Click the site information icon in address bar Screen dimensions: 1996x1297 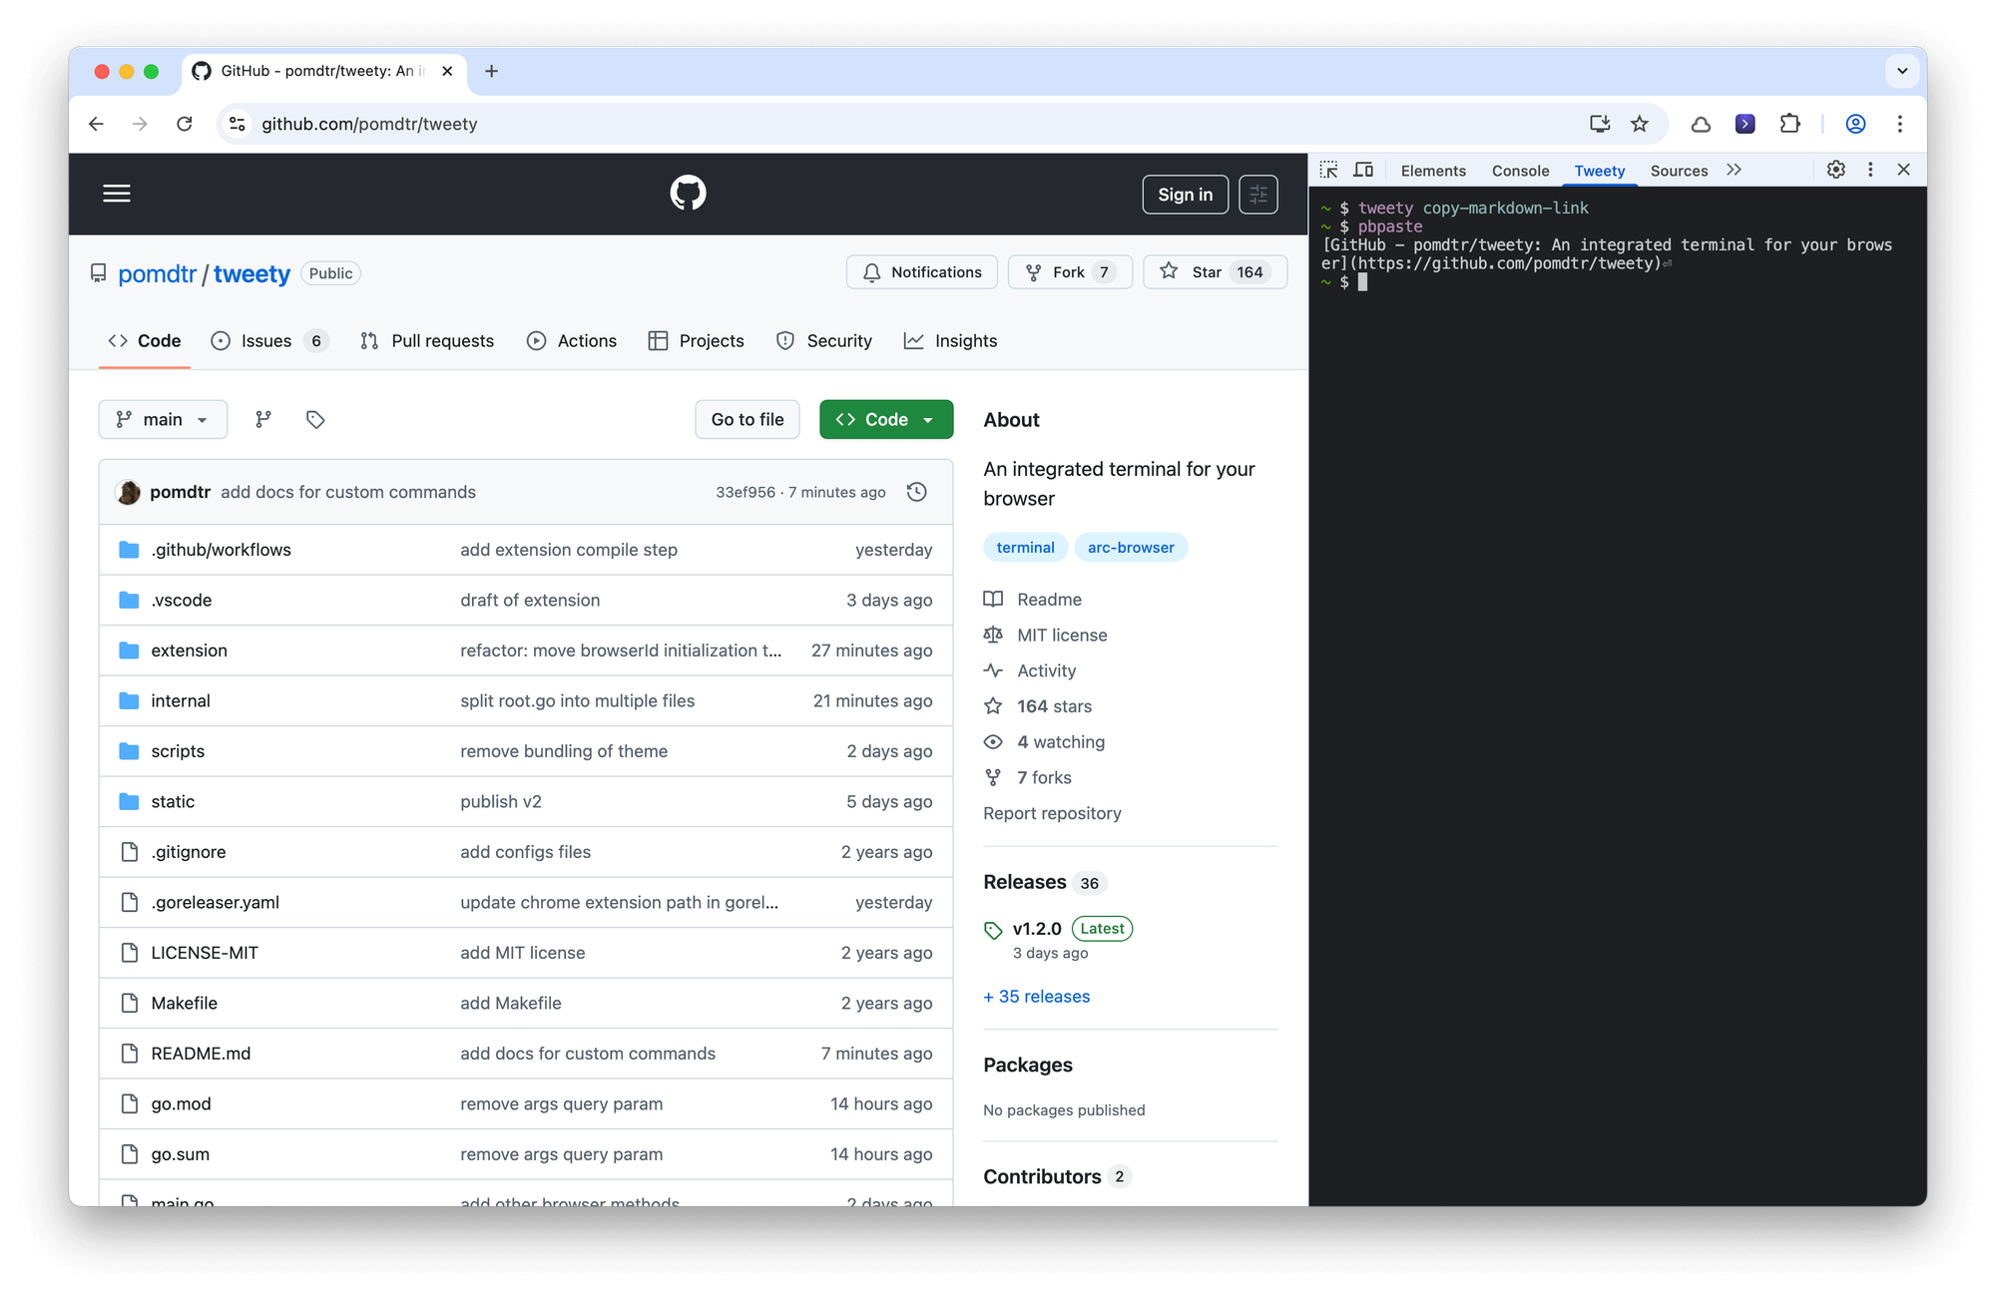pos(238,124)
